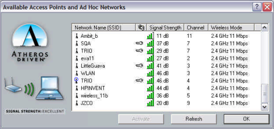Click the OK button

click(246, 119)
